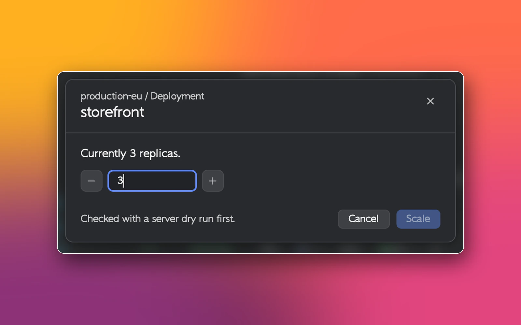Decrease replica count with minus button
This screenshot has height=325, width=521.
[x=92, y=181]
